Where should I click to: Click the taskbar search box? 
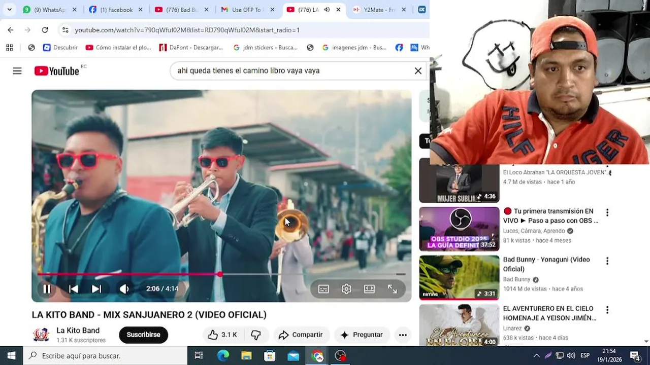[105, 356]
